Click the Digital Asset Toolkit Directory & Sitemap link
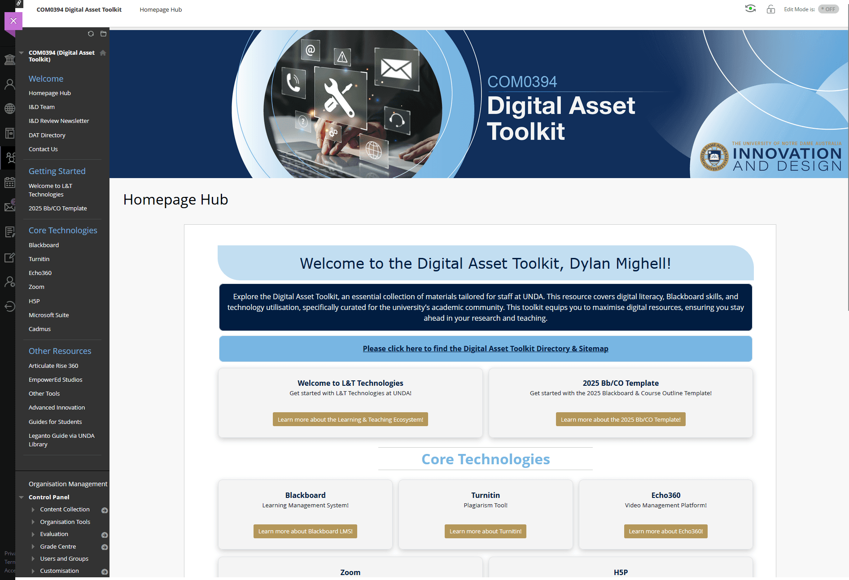This screenshot has width=849, height=580. coord(486,349)
